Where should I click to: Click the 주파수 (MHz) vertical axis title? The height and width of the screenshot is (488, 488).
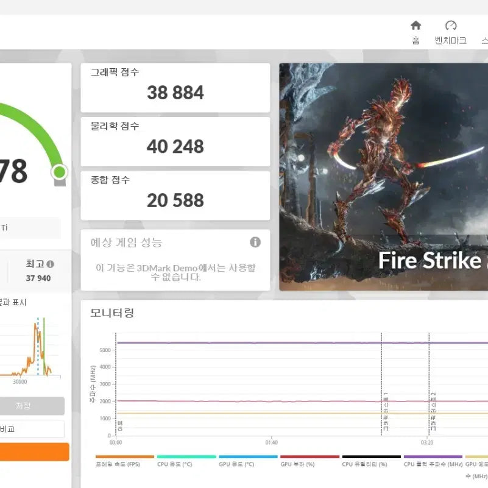point(93,384)
